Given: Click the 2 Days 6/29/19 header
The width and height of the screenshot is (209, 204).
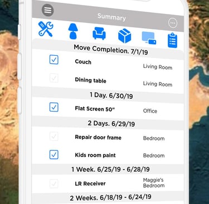Looking at the screenshot, I should click(111, 123).
